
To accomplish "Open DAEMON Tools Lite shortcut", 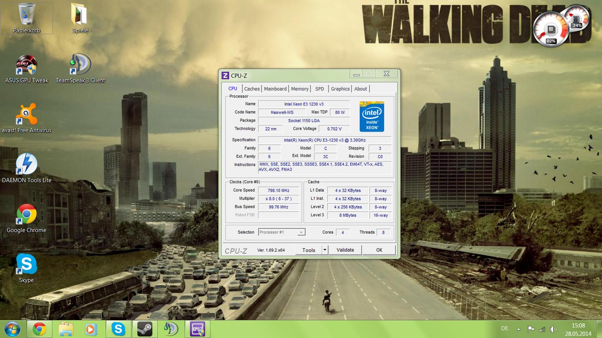I will (26, 168).
